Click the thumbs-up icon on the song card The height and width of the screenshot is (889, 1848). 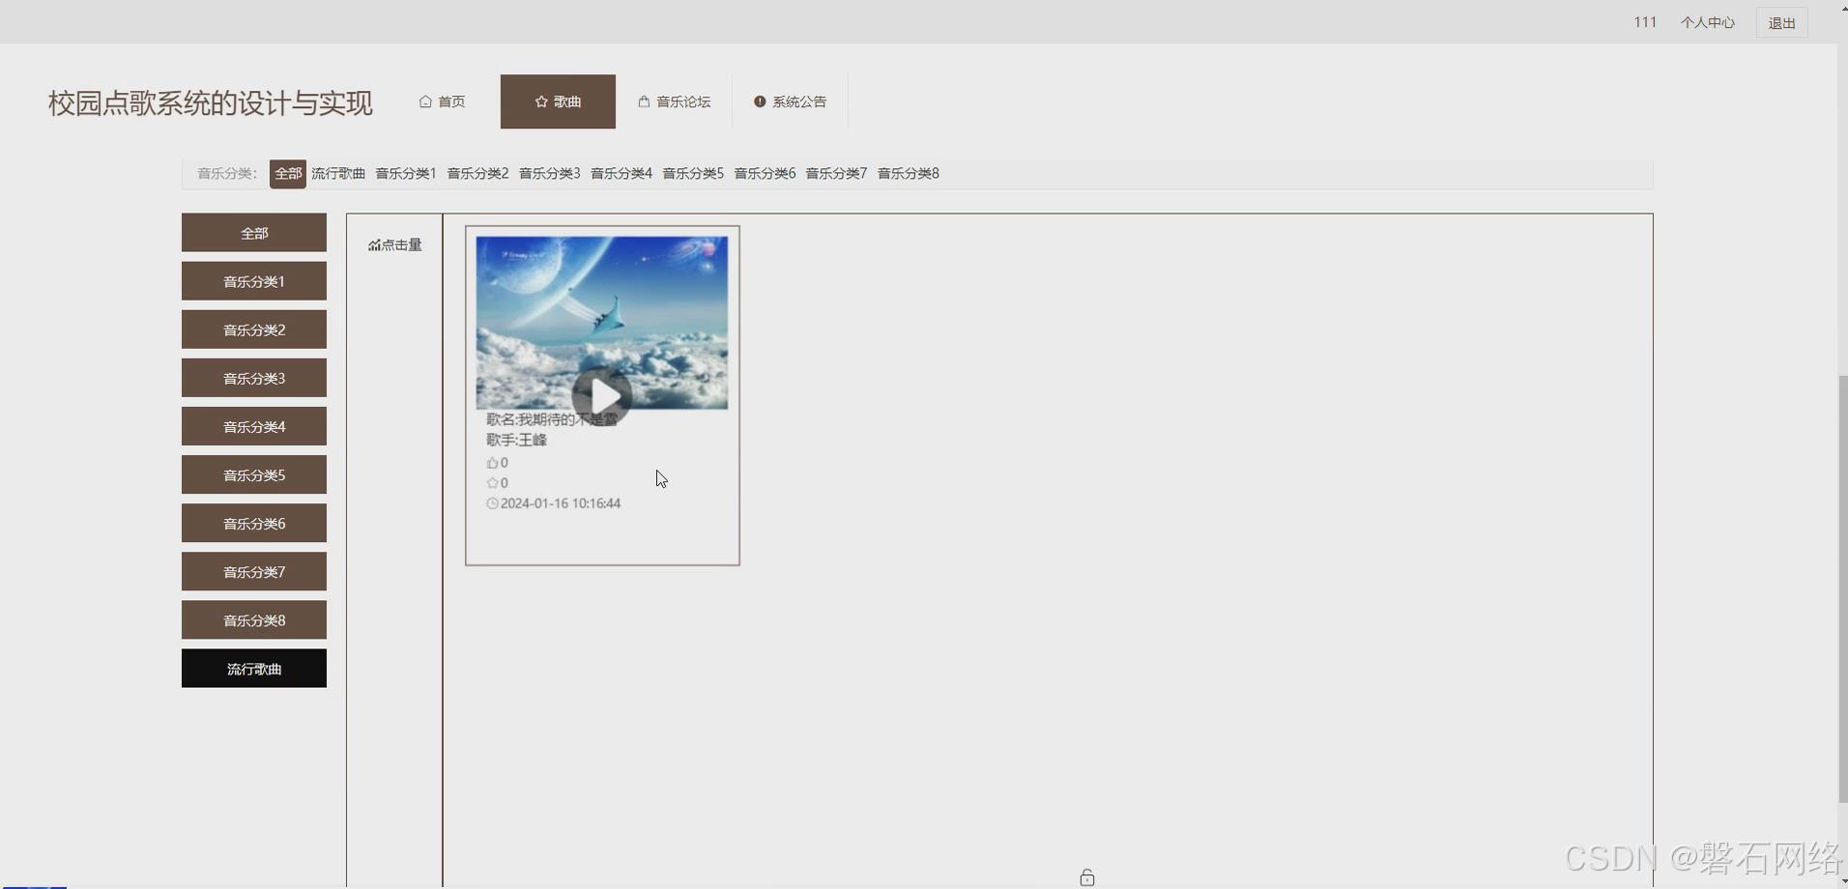tap(491, 462)
